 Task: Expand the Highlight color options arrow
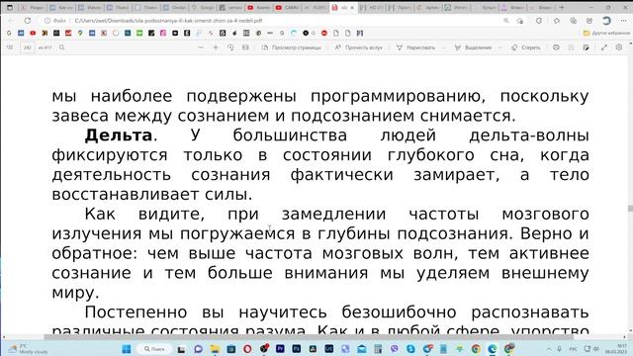click(x=500, y=47)
